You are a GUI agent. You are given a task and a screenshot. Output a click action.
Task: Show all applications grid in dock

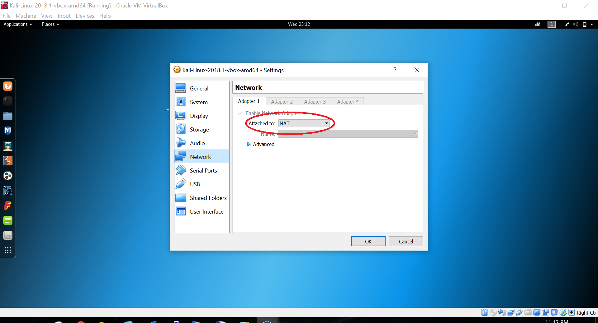(x=8, y=250)
